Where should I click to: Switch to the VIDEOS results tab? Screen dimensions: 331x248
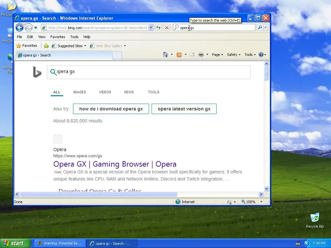tap(105, 92)
